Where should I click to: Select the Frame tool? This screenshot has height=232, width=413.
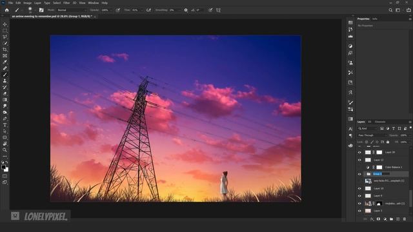pos(5,56)
